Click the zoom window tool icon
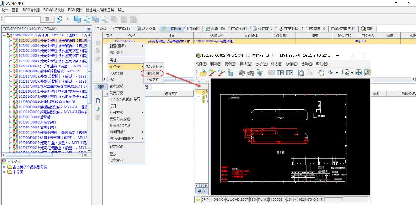 (345, 72)
